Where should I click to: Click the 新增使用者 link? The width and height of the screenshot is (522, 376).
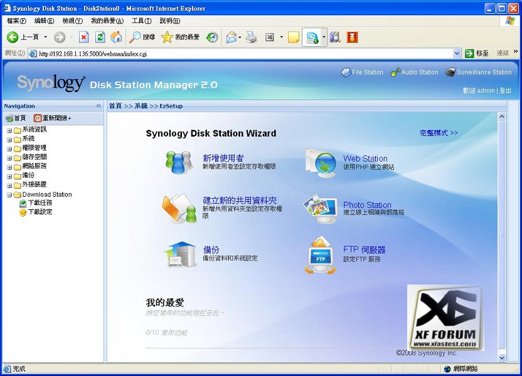click(x=223, y=158)
